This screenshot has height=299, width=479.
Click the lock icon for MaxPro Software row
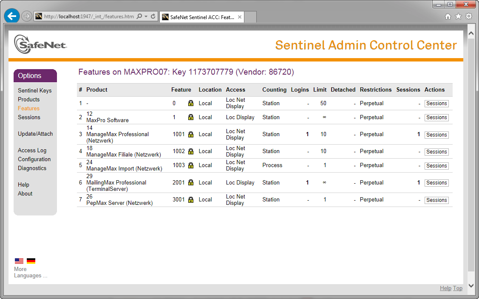[190, 117]
